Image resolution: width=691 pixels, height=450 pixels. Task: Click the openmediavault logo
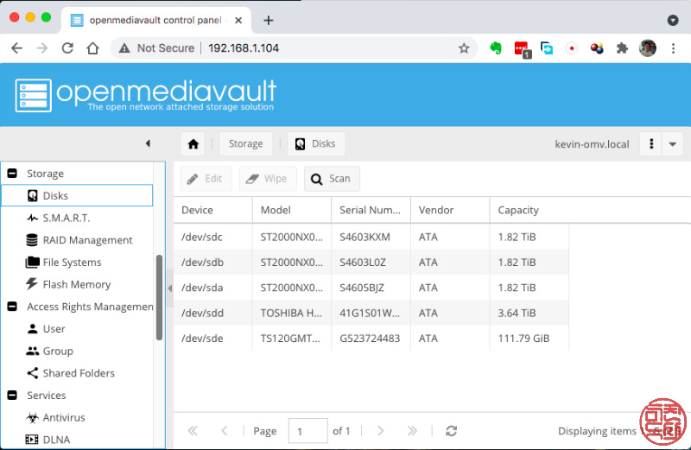tap(145, 95)
